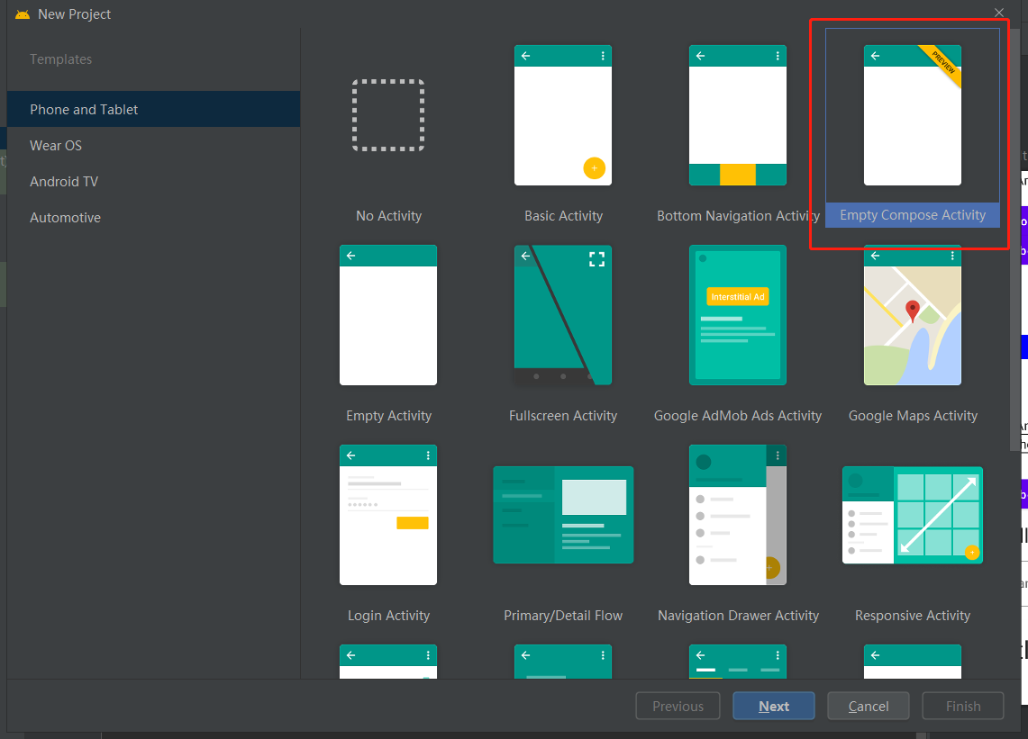Click the 'Fullscreen Activity' label

563,415
